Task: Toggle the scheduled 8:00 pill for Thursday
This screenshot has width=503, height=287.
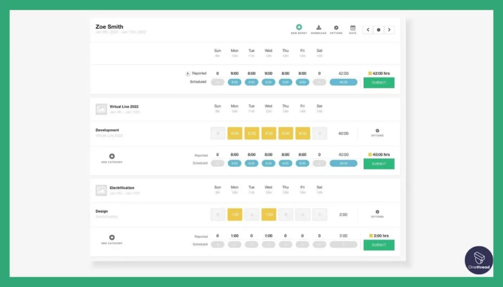Action: tap(285, 82)
